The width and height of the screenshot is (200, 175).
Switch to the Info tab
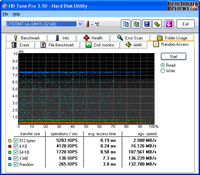pos(62,38)
